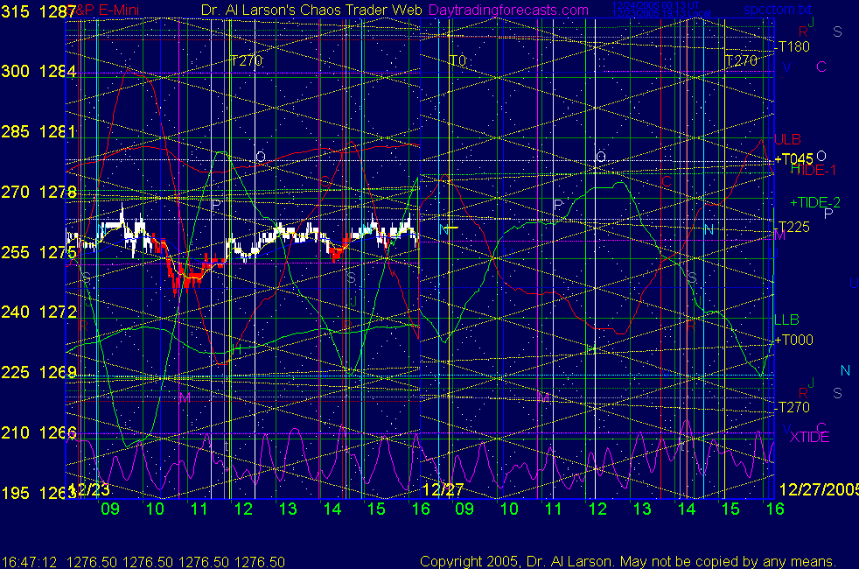
Task: Click the title "Dr. Al Larson's Chaos Trader Web"
Action: [x=311, y=10]
